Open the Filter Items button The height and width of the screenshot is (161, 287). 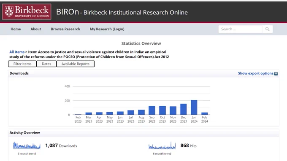pos(22,64)
